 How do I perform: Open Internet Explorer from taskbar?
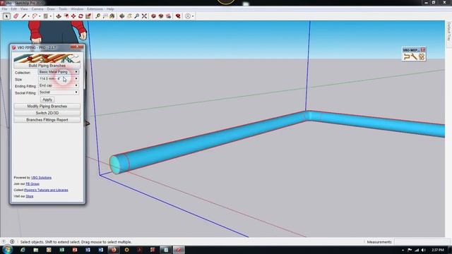(23, 250)
